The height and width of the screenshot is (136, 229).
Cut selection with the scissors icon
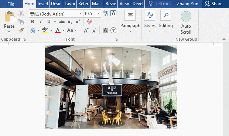click(x=21, y=13)
